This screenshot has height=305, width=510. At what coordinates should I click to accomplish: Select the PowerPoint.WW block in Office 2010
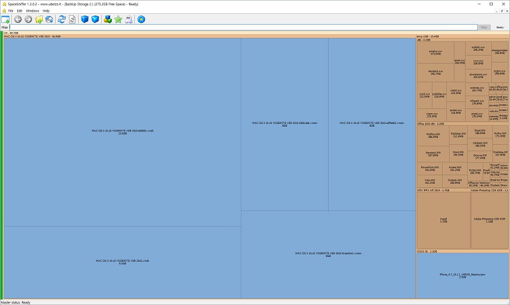pyautogui.click(x=430, y=169)
